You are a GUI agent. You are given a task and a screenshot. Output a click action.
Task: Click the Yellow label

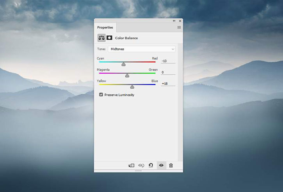click(x=101, y=81)
